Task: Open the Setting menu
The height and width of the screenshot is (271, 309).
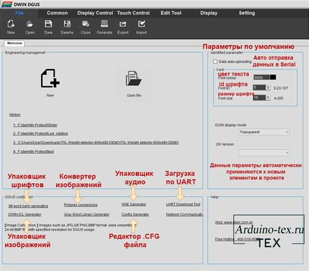Action: click(x=247, y=13)
